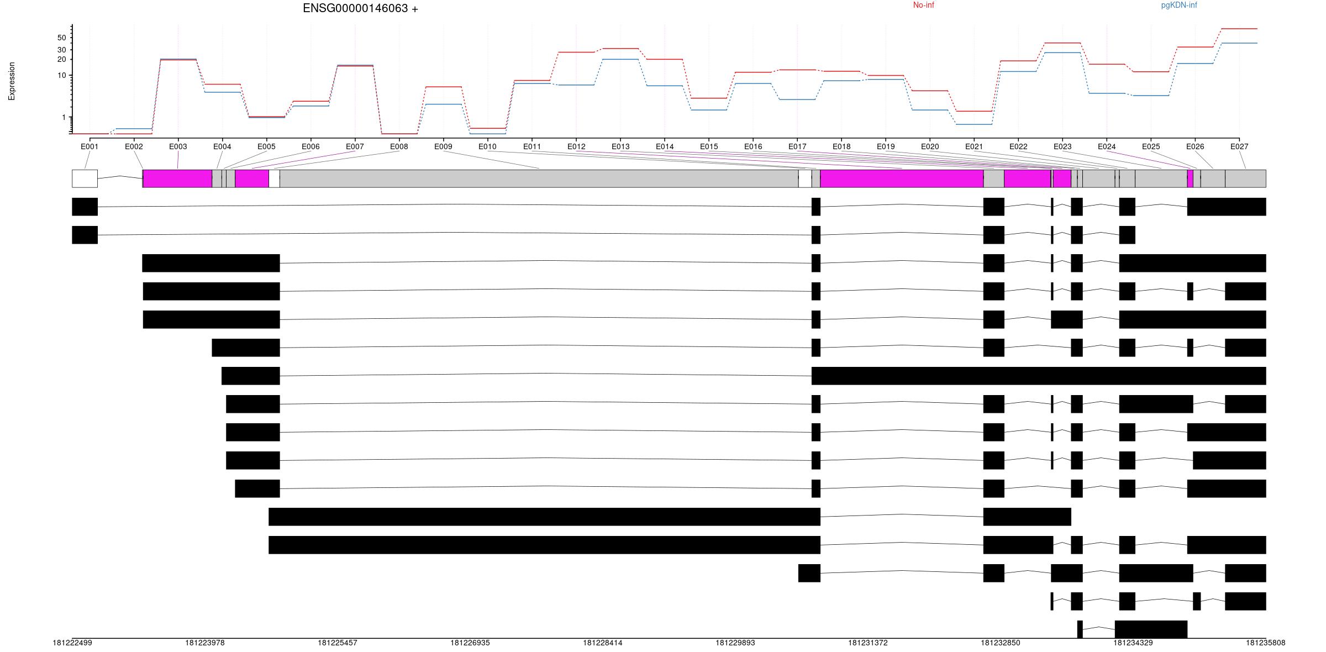Select exon label E019
The width and height of the screenshot is (1326, 652).
[886, 146]
